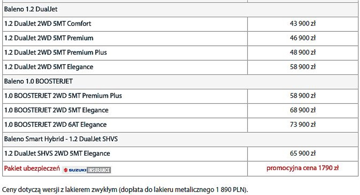Click the 43 900 zł price cell

click(303, 24)
